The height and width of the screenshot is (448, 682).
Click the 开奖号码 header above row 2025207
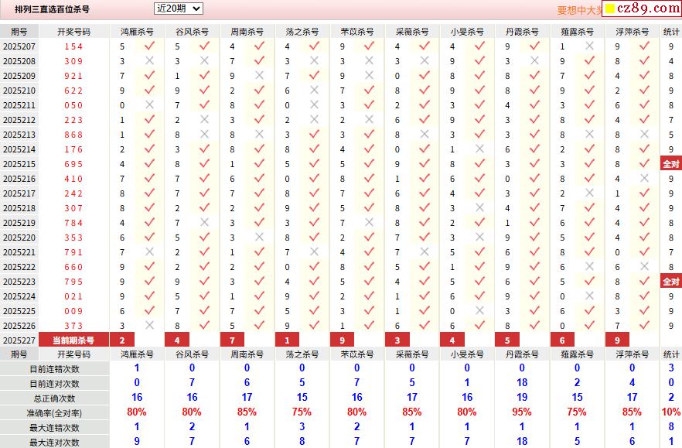[73, 32]
